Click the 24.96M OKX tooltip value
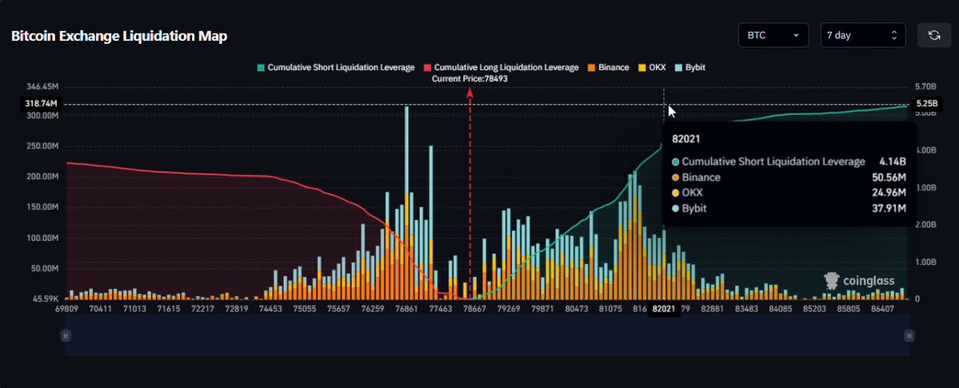The height and width of the screenshot is (388, 959). [889, 192]
